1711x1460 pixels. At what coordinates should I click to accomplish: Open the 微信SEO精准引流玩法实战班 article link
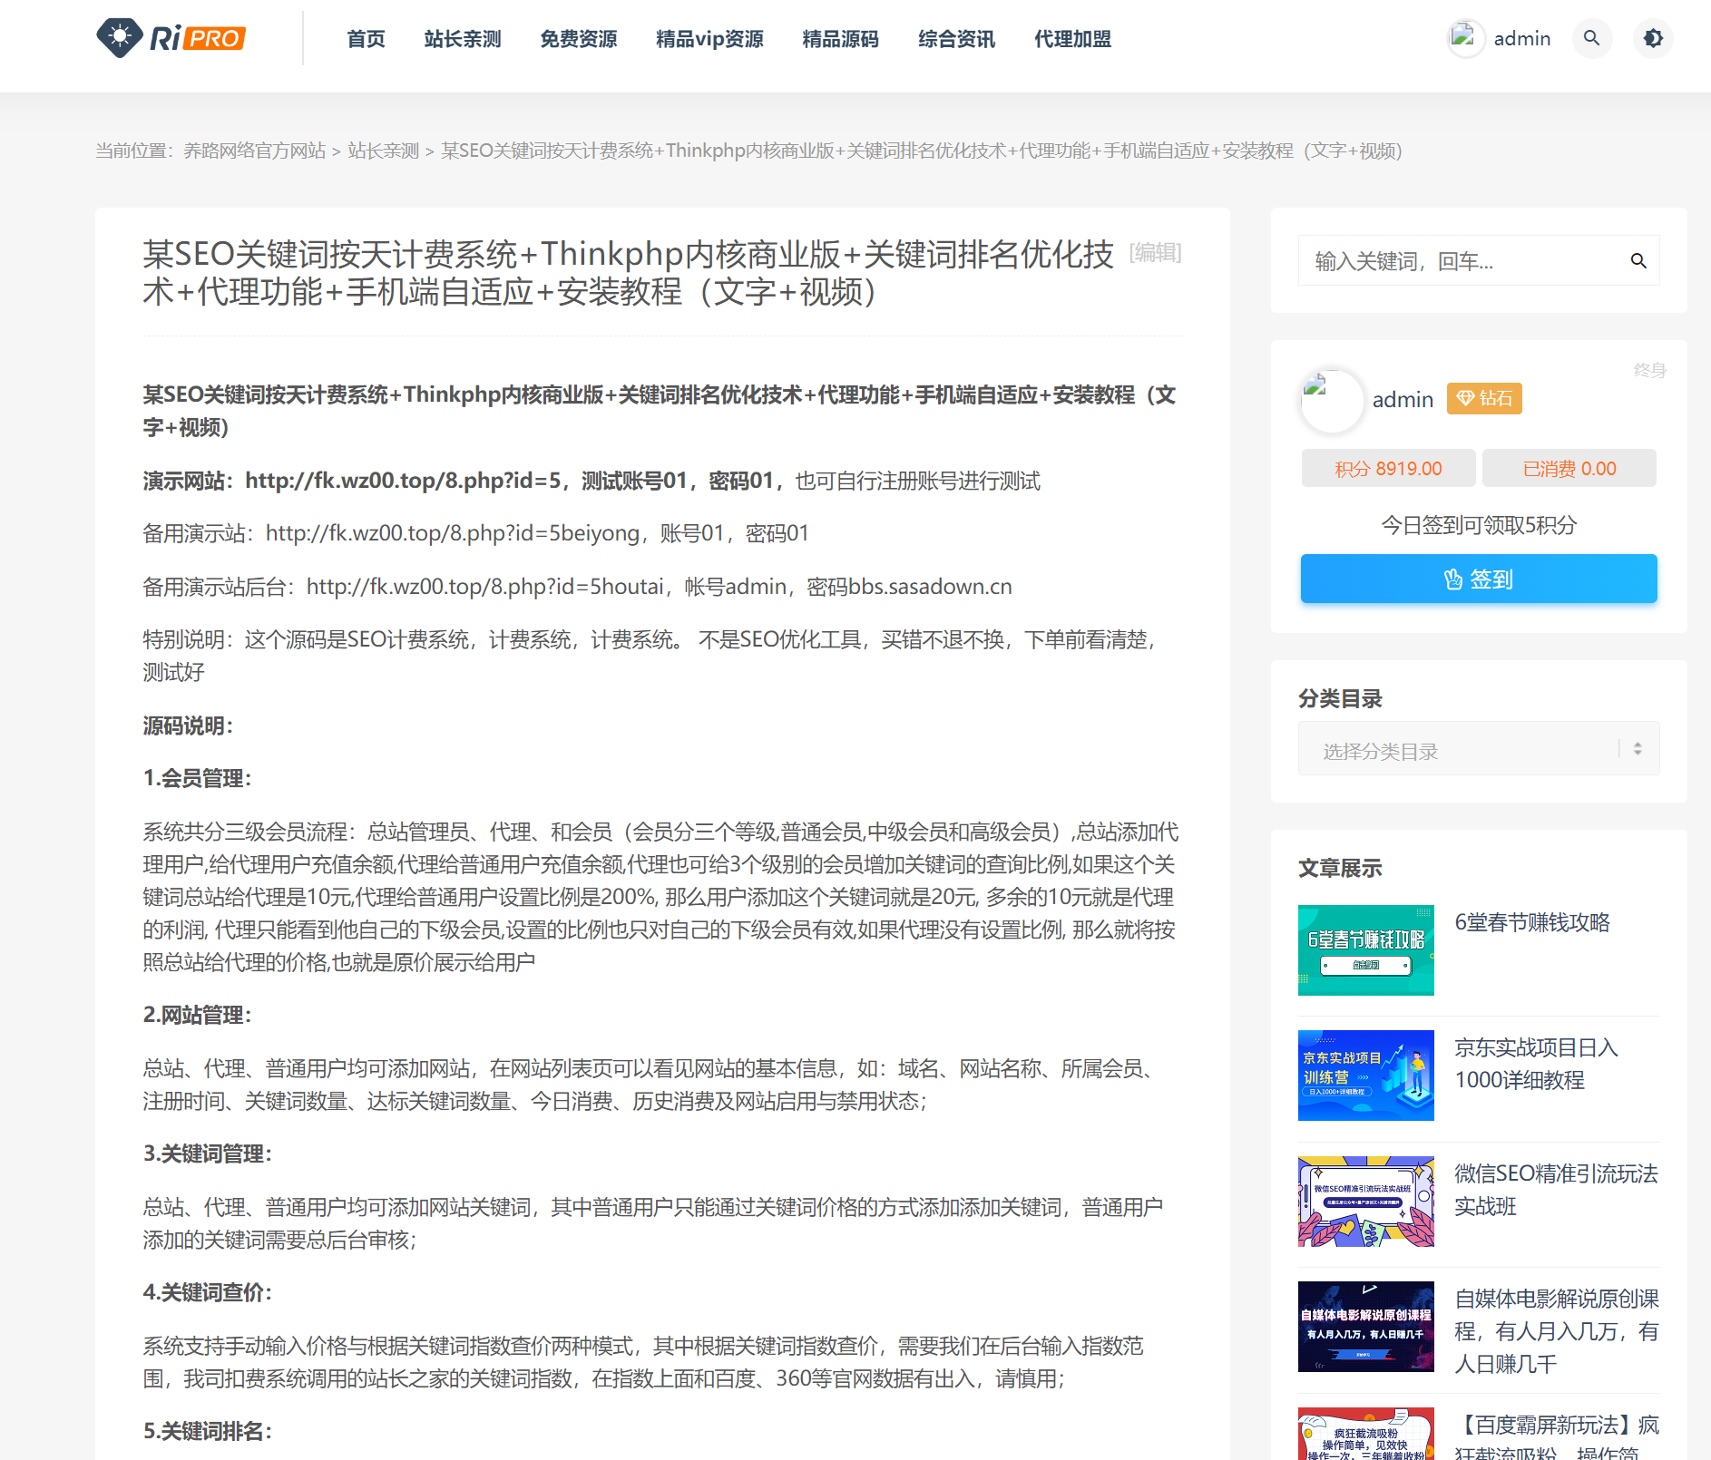[1555, 1190]
